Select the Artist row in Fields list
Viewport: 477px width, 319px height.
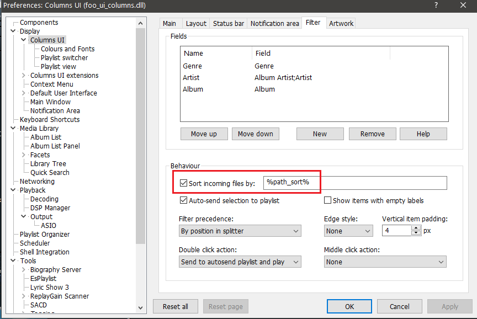pos(192,77)
